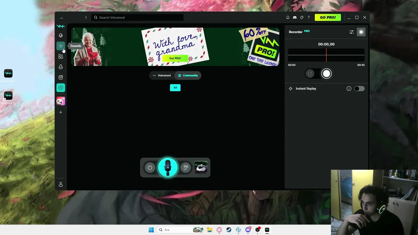
Task: Click the GO PRO! button
Action: [x=328, y=18]
